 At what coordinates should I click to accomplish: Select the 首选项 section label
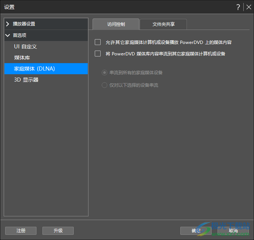[x=20, y=35]
